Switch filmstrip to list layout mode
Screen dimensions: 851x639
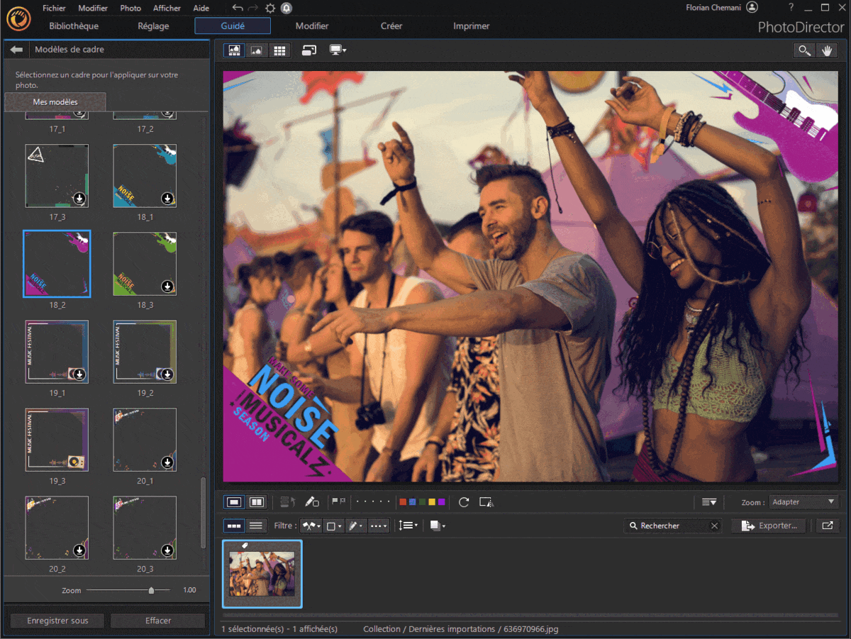255,526
